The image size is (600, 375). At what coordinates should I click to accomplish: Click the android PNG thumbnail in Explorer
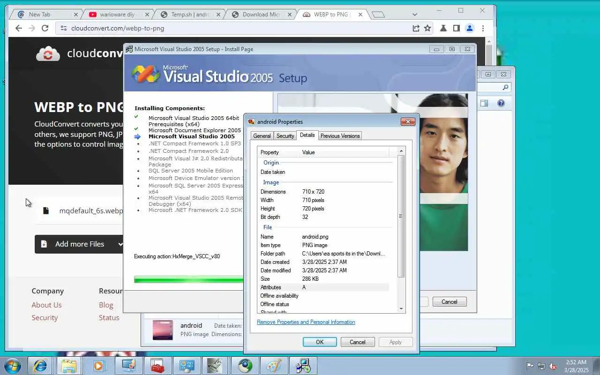click(163, 330)
